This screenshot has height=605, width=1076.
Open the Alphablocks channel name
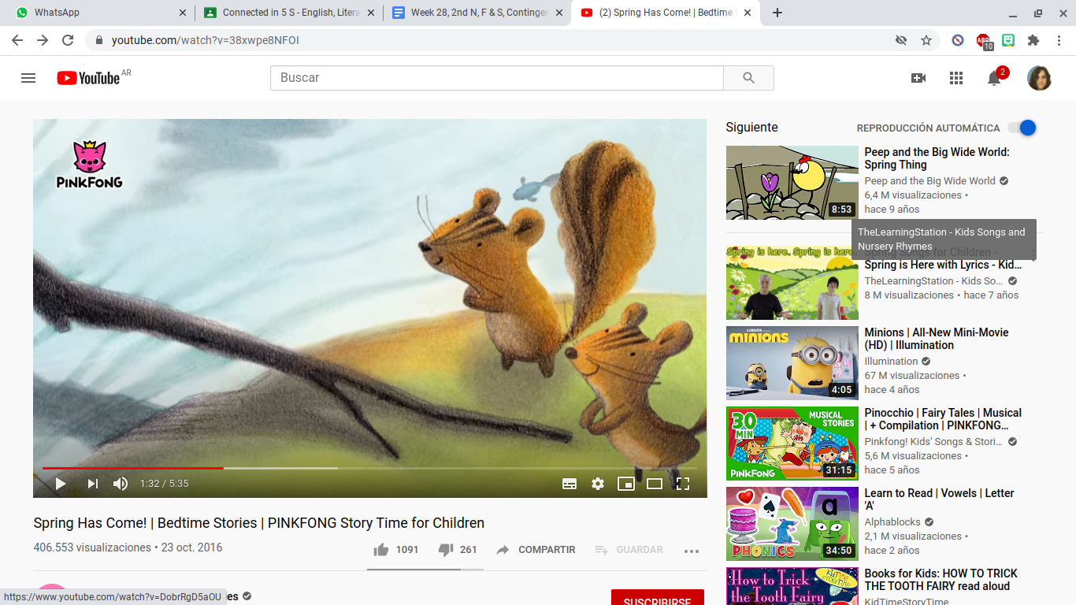coord(892,522)
